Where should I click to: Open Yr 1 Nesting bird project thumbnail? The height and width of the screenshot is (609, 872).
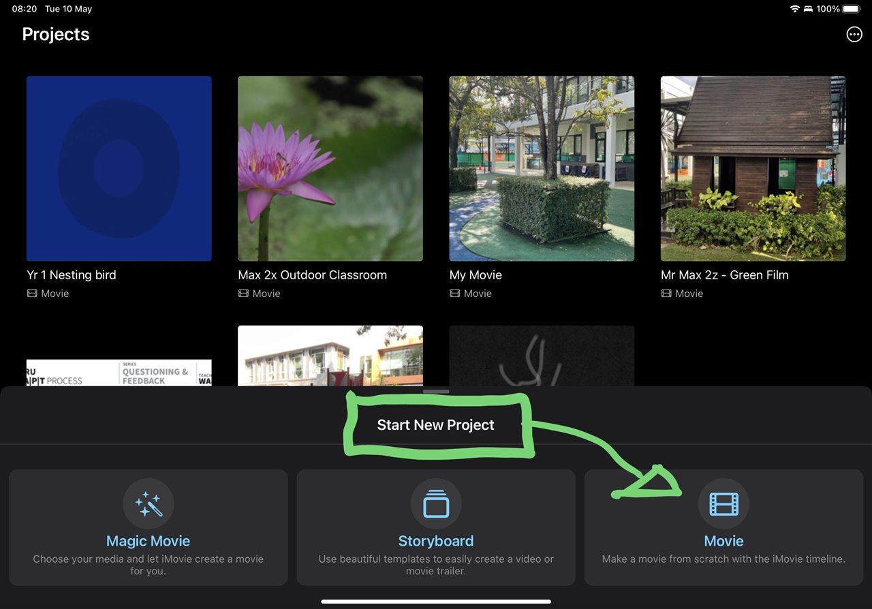coord(119,168)
